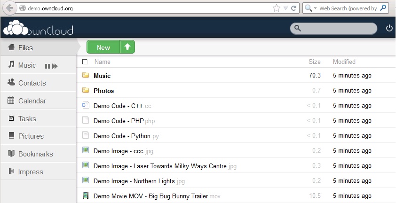Open Demo Image - ccc.jpg
The height and width of the screenshot is (203, 396).
pyautogui.click(x=123, y=151)
